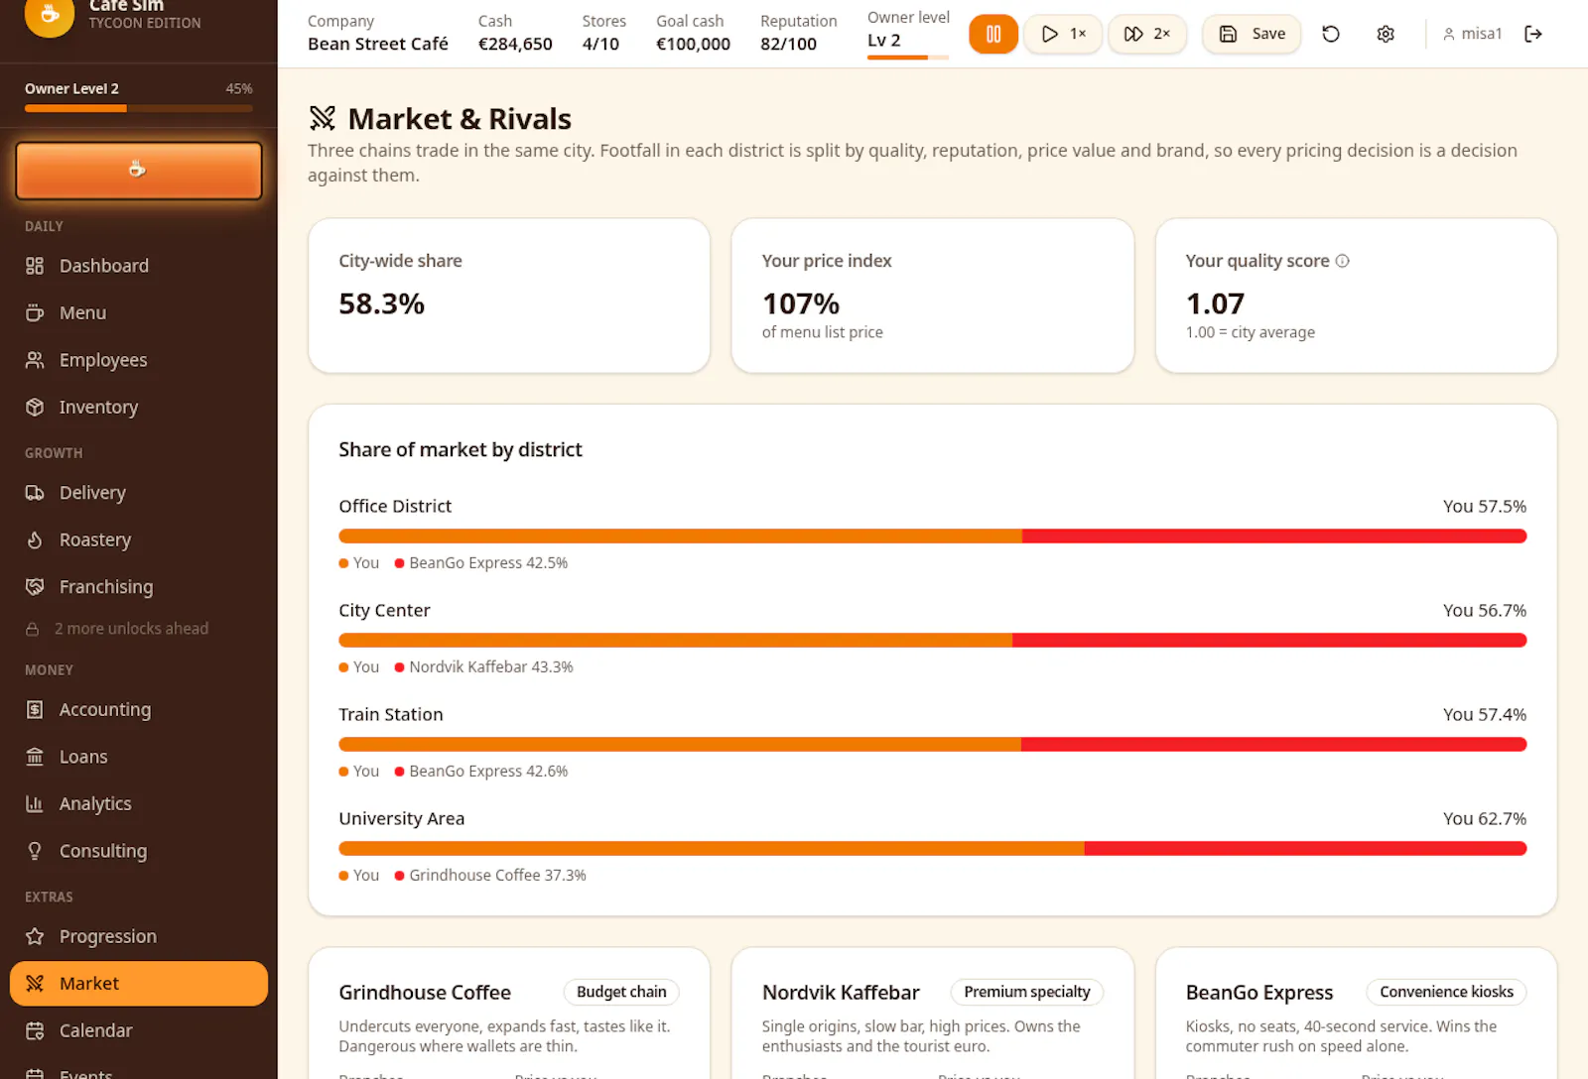Click the quality score info icon

pyautogui.click(x=1343, y=261)
